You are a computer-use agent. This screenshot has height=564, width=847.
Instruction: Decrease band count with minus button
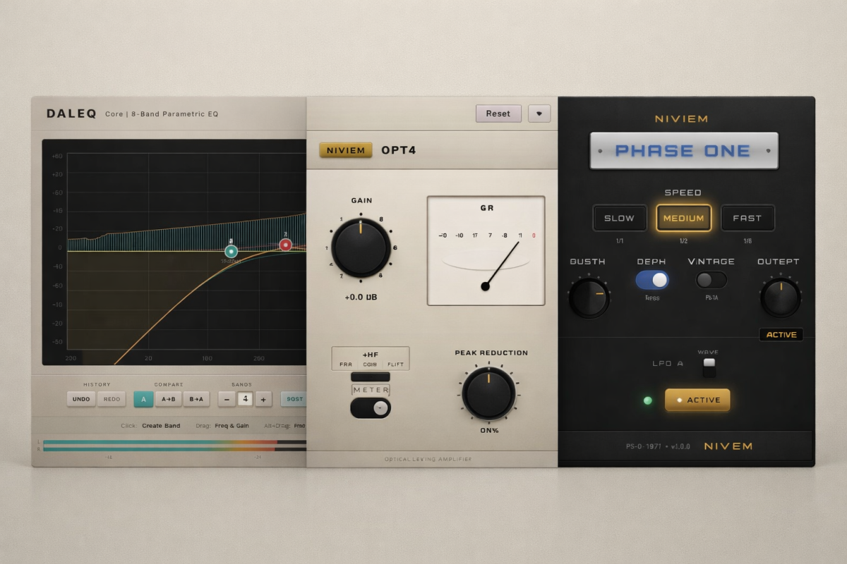(227, 399)
